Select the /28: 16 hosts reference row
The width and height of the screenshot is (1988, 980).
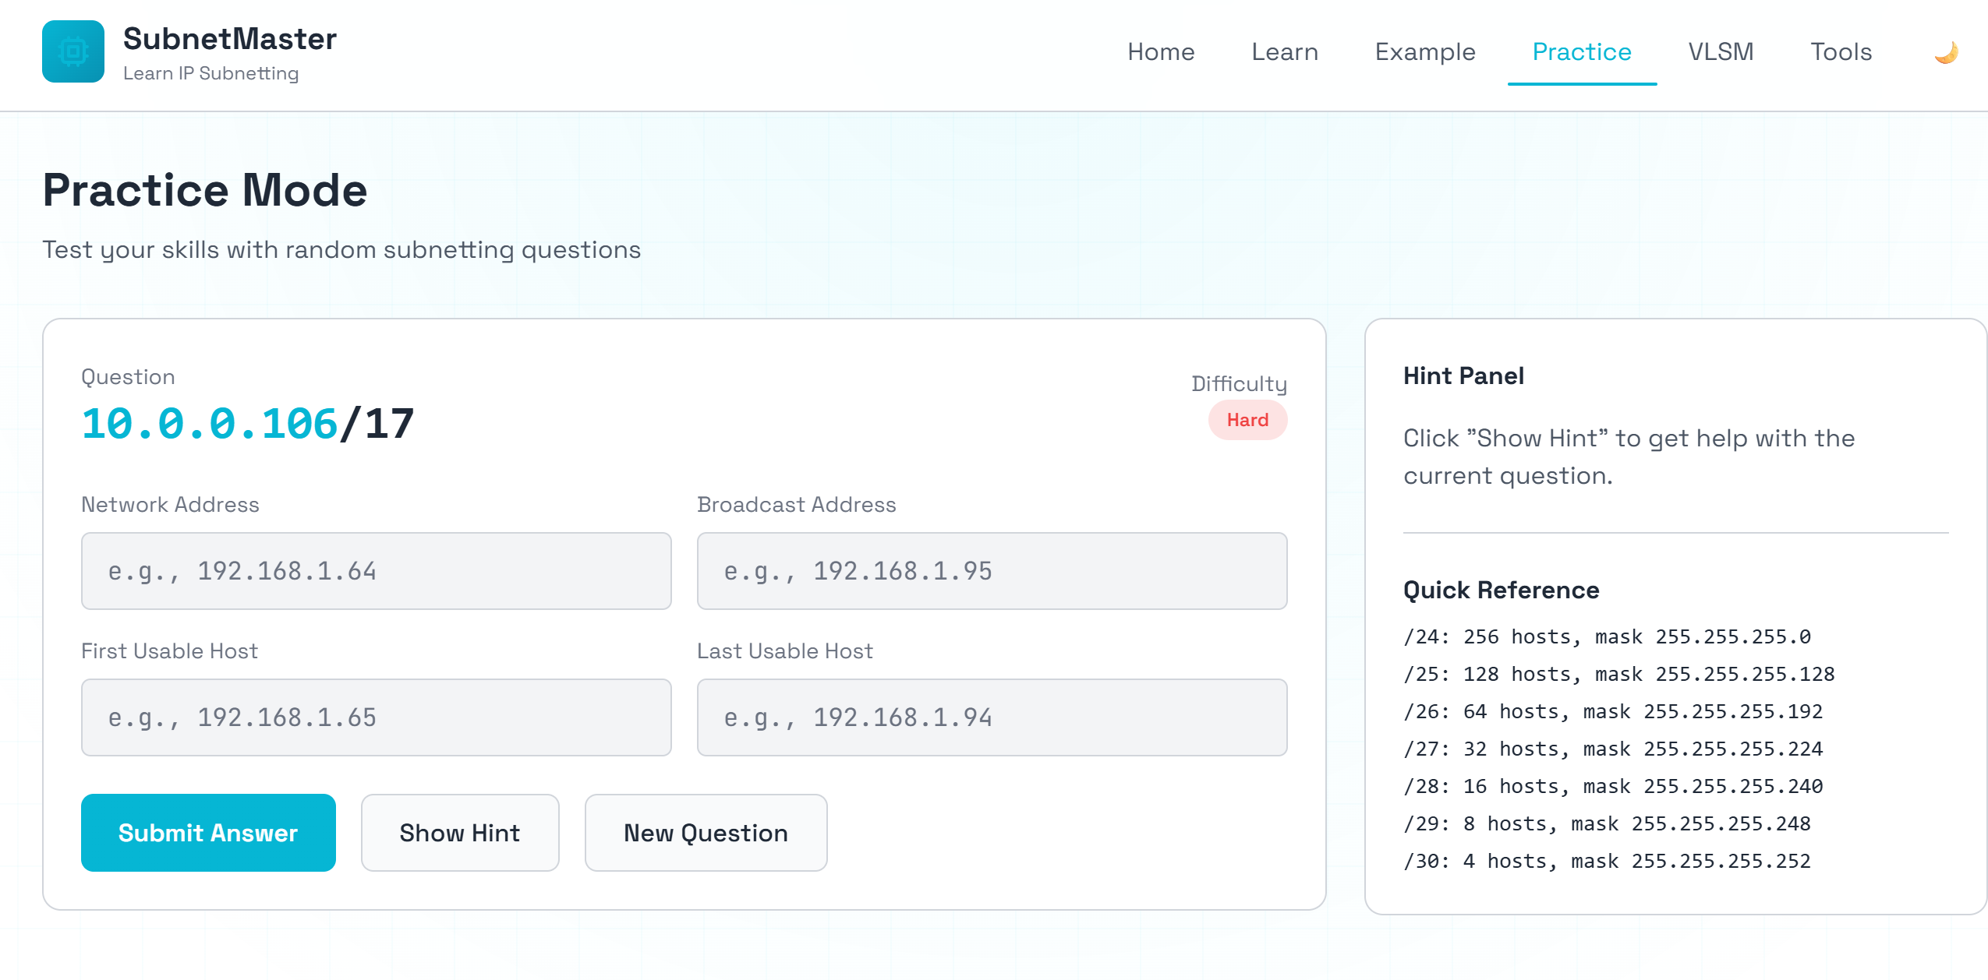(x=1613, y=786)
